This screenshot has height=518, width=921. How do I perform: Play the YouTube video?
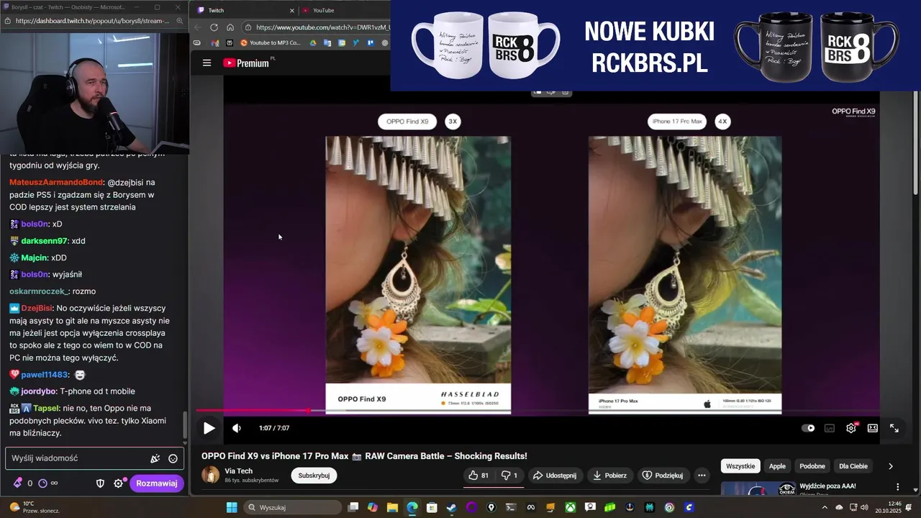(x=209, y=428)
